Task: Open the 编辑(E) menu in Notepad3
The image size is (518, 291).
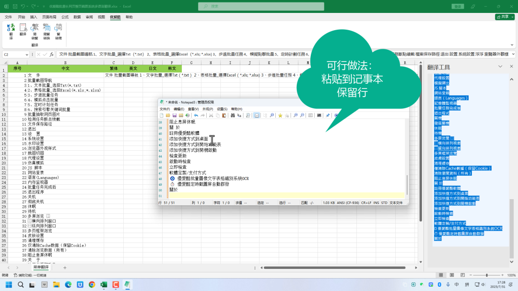Action: tap(179, 109)
